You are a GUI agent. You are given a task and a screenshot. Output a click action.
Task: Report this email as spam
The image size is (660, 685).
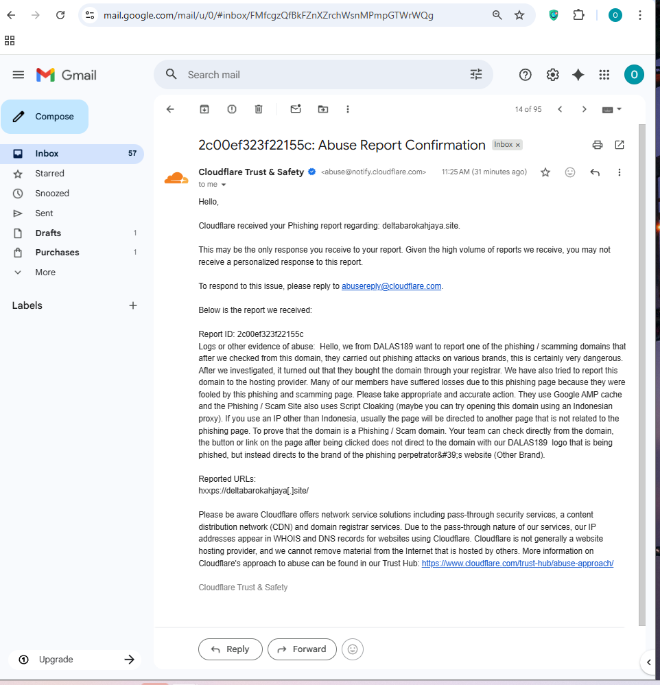pyautogui.click(x=231, y=109)
